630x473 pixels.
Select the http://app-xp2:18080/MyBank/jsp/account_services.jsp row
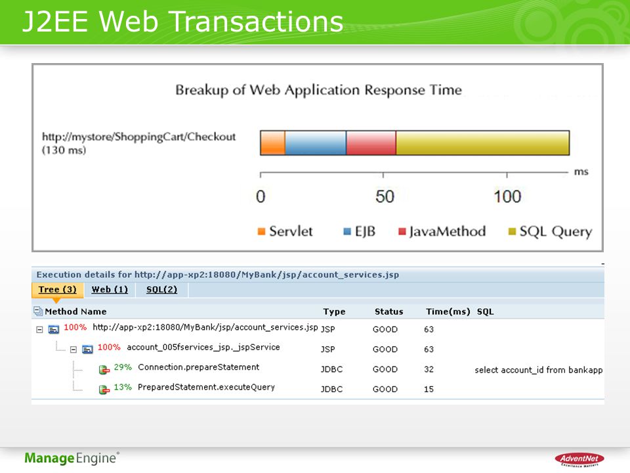tap(318, 329)
